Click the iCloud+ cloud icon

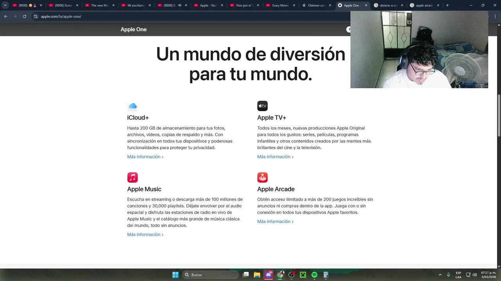pos(133,106)
